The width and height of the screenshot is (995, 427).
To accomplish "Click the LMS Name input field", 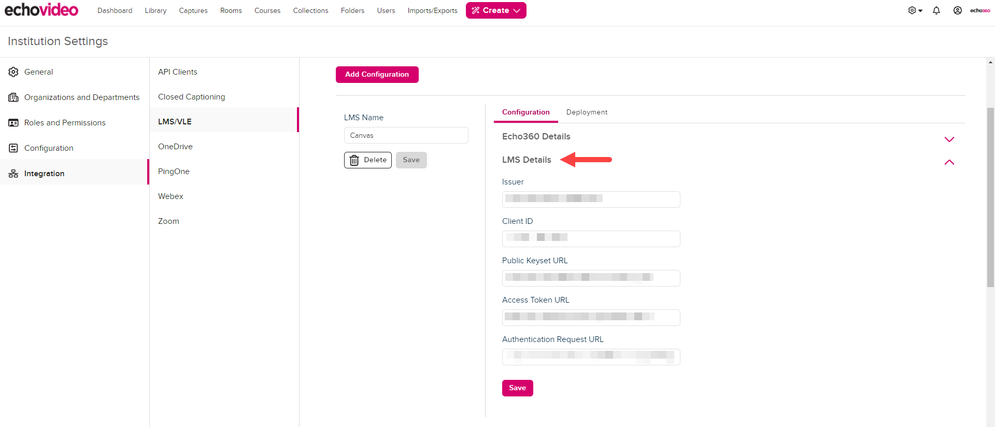I will pos(406,135).
